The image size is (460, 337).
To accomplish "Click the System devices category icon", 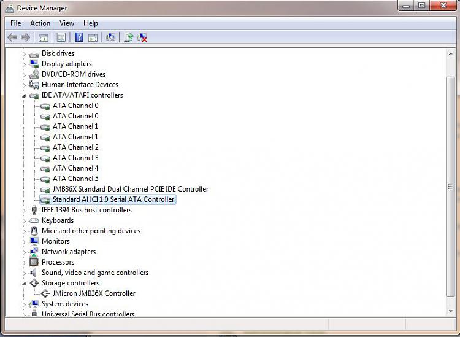I will (34, 304).
